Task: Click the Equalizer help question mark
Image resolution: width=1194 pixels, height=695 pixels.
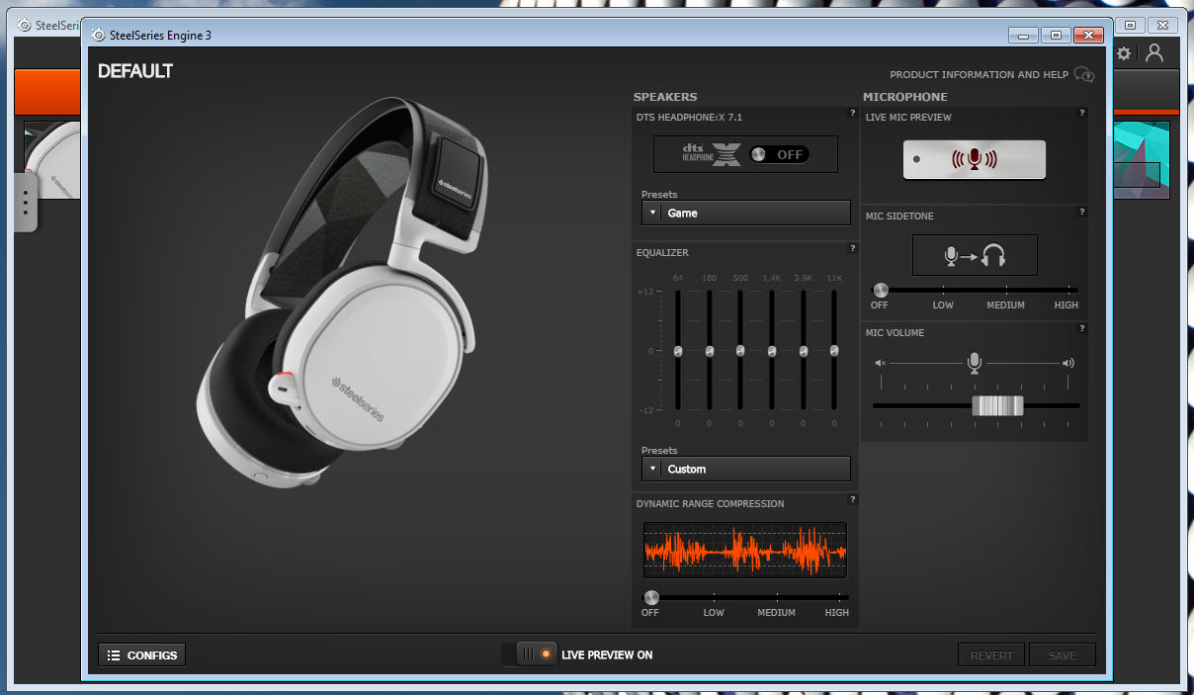Action: click(852, 248)
